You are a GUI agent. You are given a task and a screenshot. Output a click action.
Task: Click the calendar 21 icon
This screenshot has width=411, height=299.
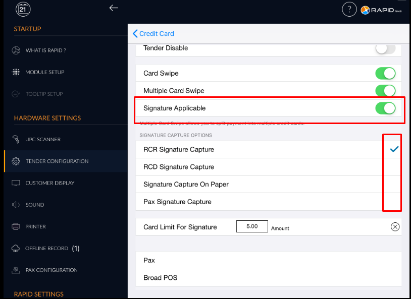click(23, 9)
